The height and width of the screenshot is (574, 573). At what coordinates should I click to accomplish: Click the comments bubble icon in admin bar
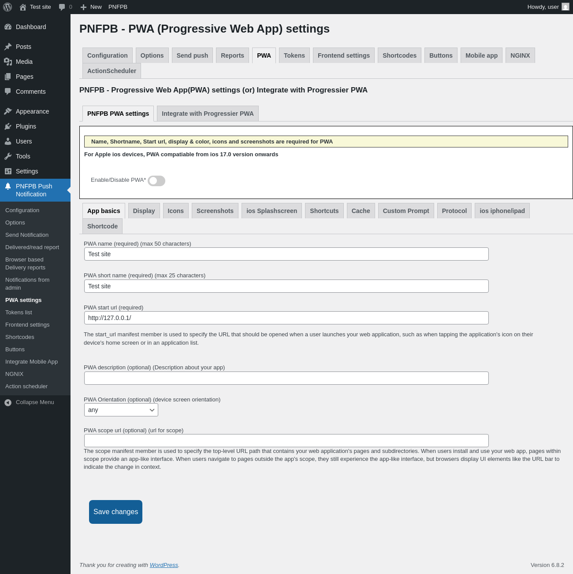62,7
